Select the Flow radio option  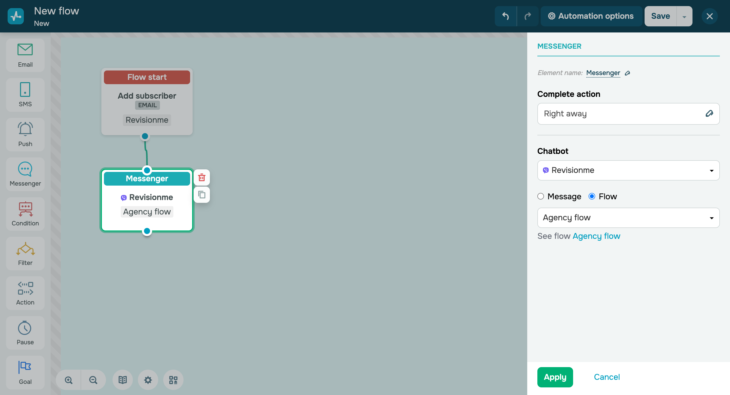pos(592,196)
